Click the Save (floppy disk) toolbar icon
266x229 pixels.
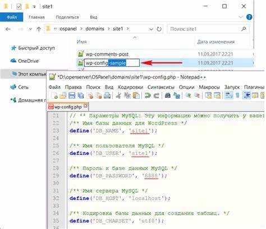point(72,95)
